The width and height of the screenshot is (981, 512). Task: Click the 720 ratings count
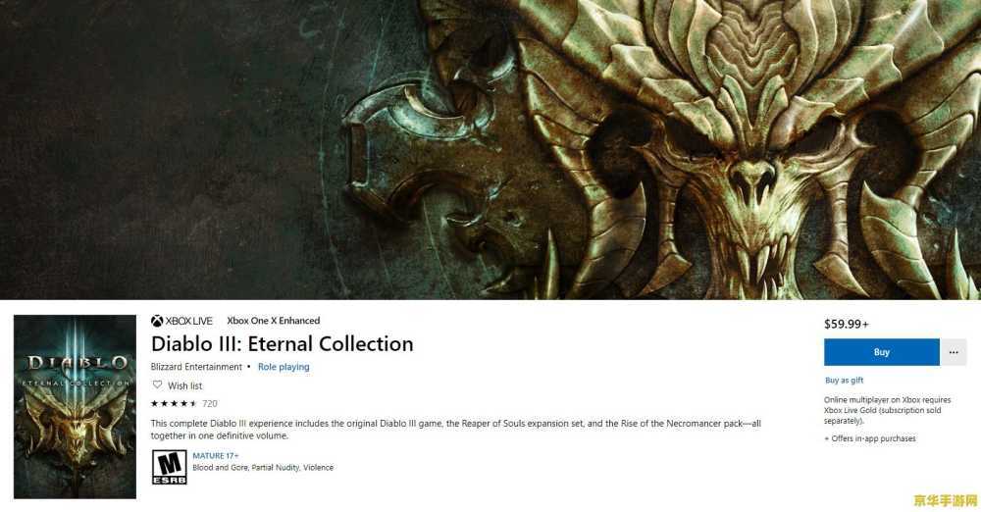coord(210,404)
